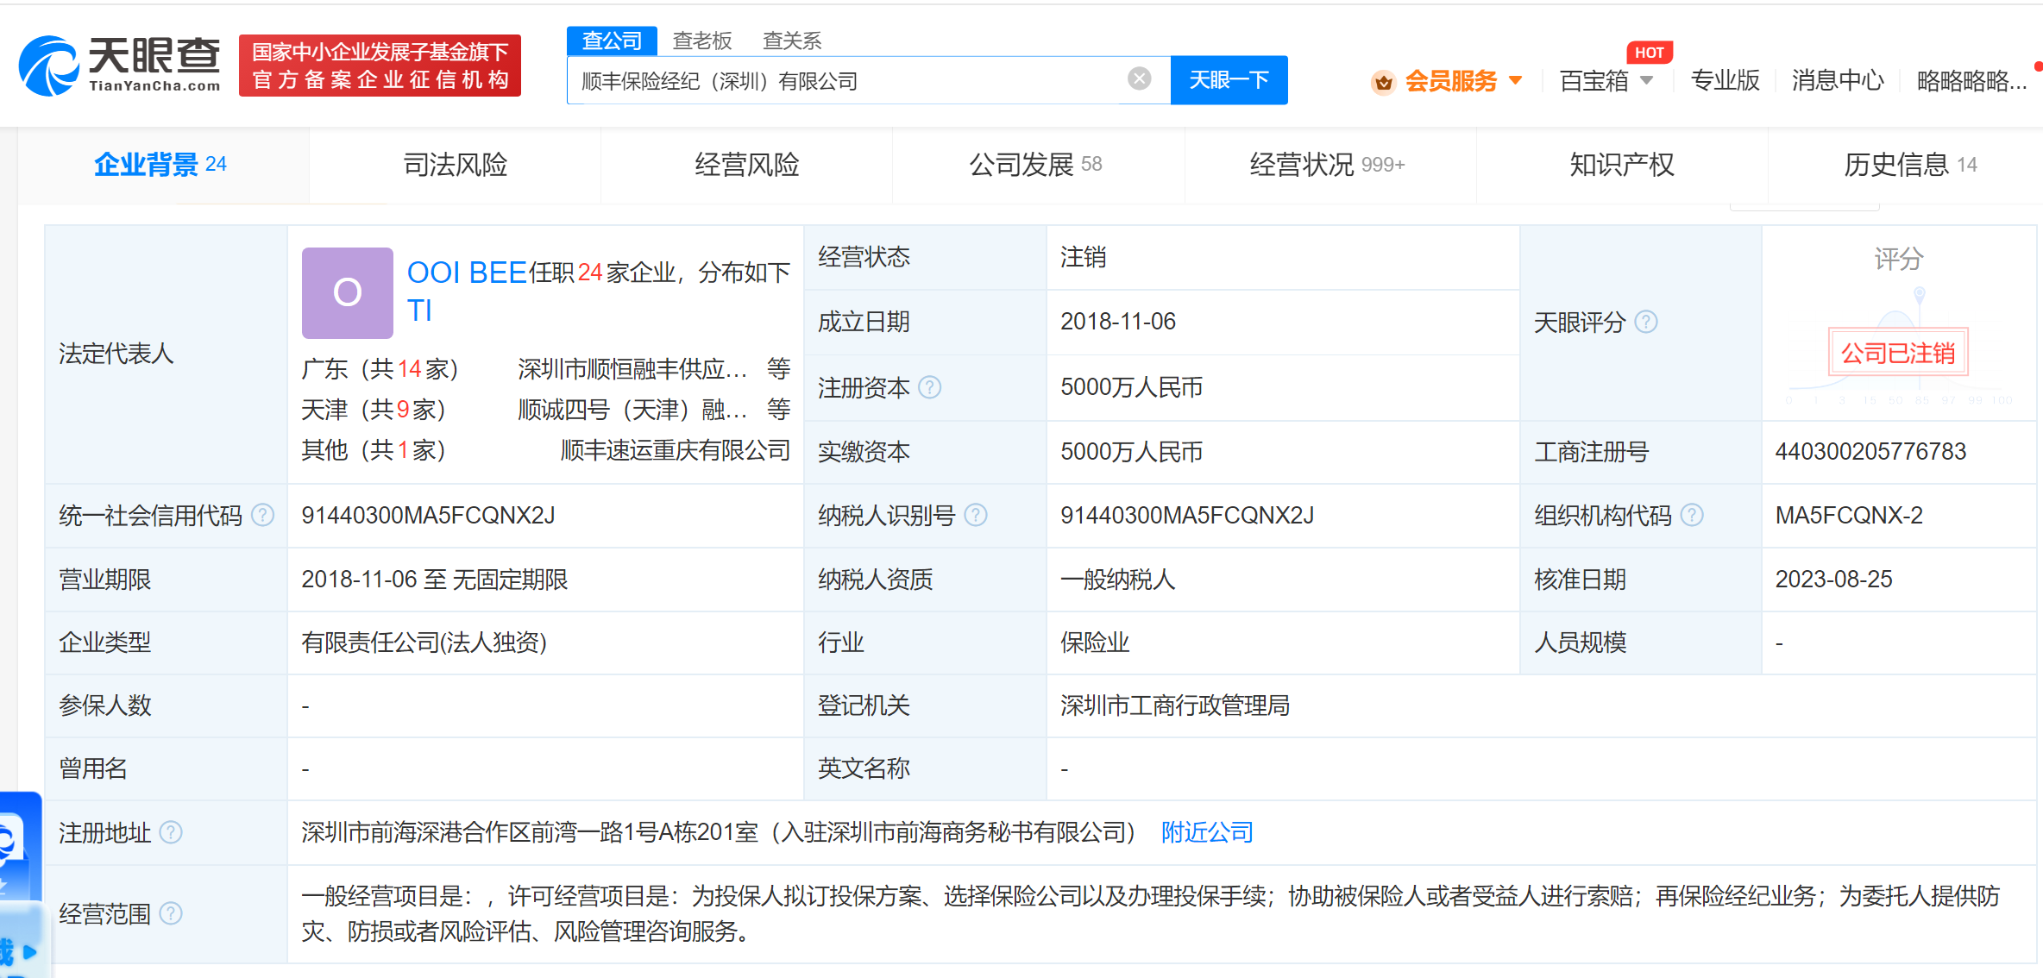Click the MA5FCQNX-2 organization code value
The image size is (2043, 978).
pyautogui.click(x=1849, y=515)
